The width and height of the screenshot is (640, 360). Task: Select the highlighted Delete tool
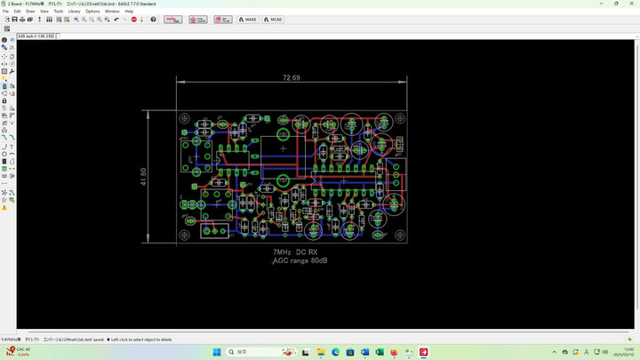tap(4, 86)
